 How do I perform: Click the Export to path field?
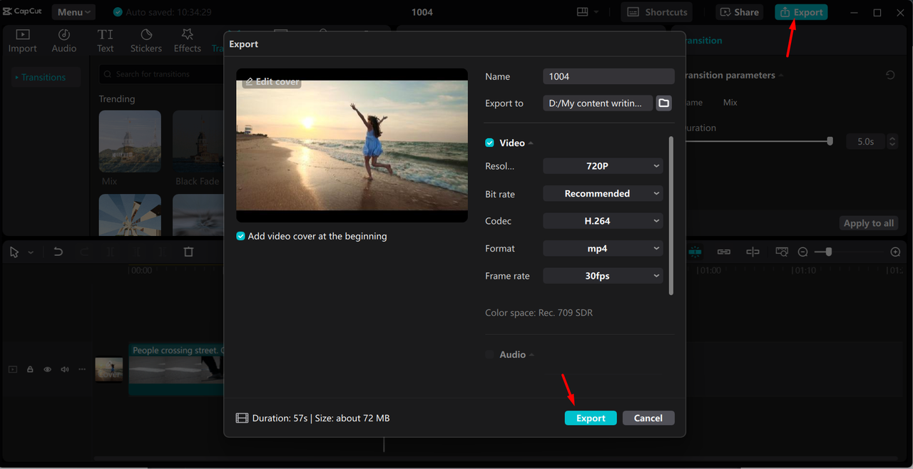pos(598,103)
